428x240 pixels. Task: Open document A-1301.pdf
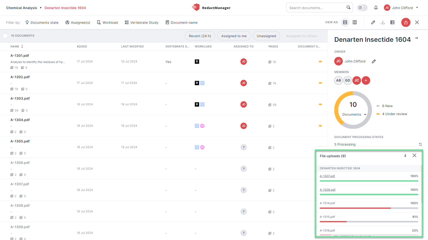click(x=20, y=55)
